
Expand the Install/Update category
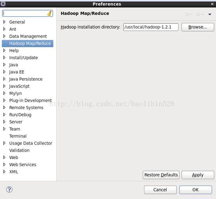(x=4, y=57)
